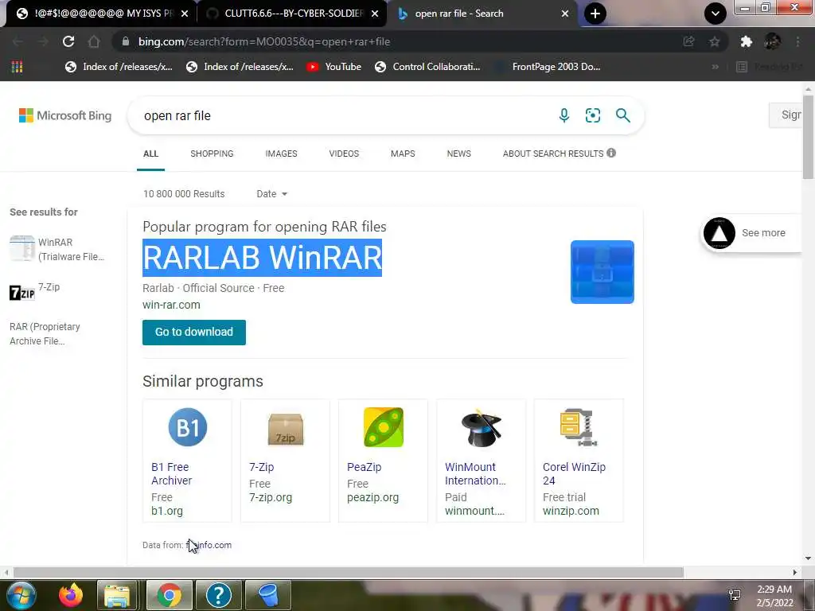This screenshot has width=815, height=611.
Task: Launch Firefox from the taskbar
Action: click(x=71, y=595)
